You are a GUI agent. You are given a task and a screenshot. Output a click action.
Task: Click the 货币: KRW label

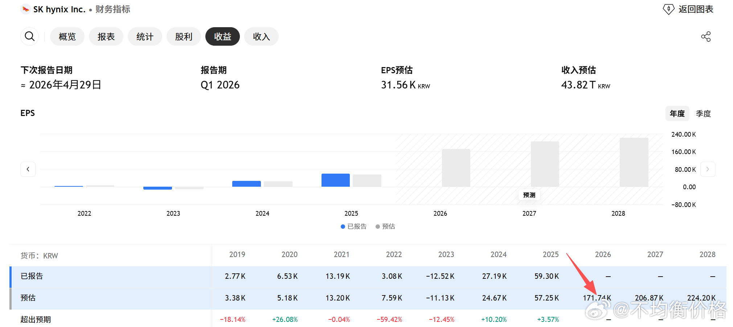39,256
